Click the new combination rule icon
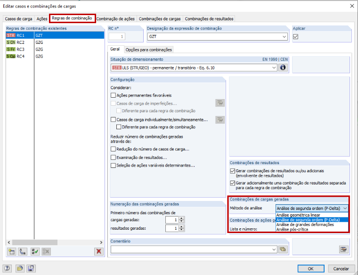The image size is (358, 275). (11, 252)
